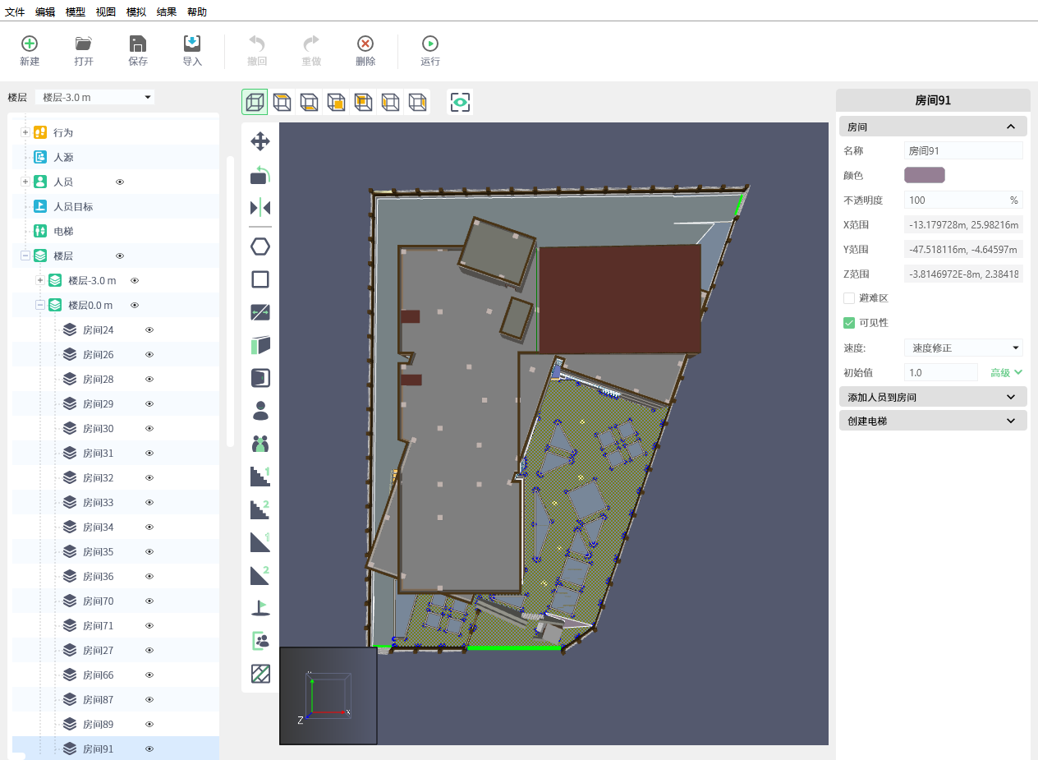Viewport: 1038px width, 760px height.
Task: Open the 帮助 menu
Action: 197,12
